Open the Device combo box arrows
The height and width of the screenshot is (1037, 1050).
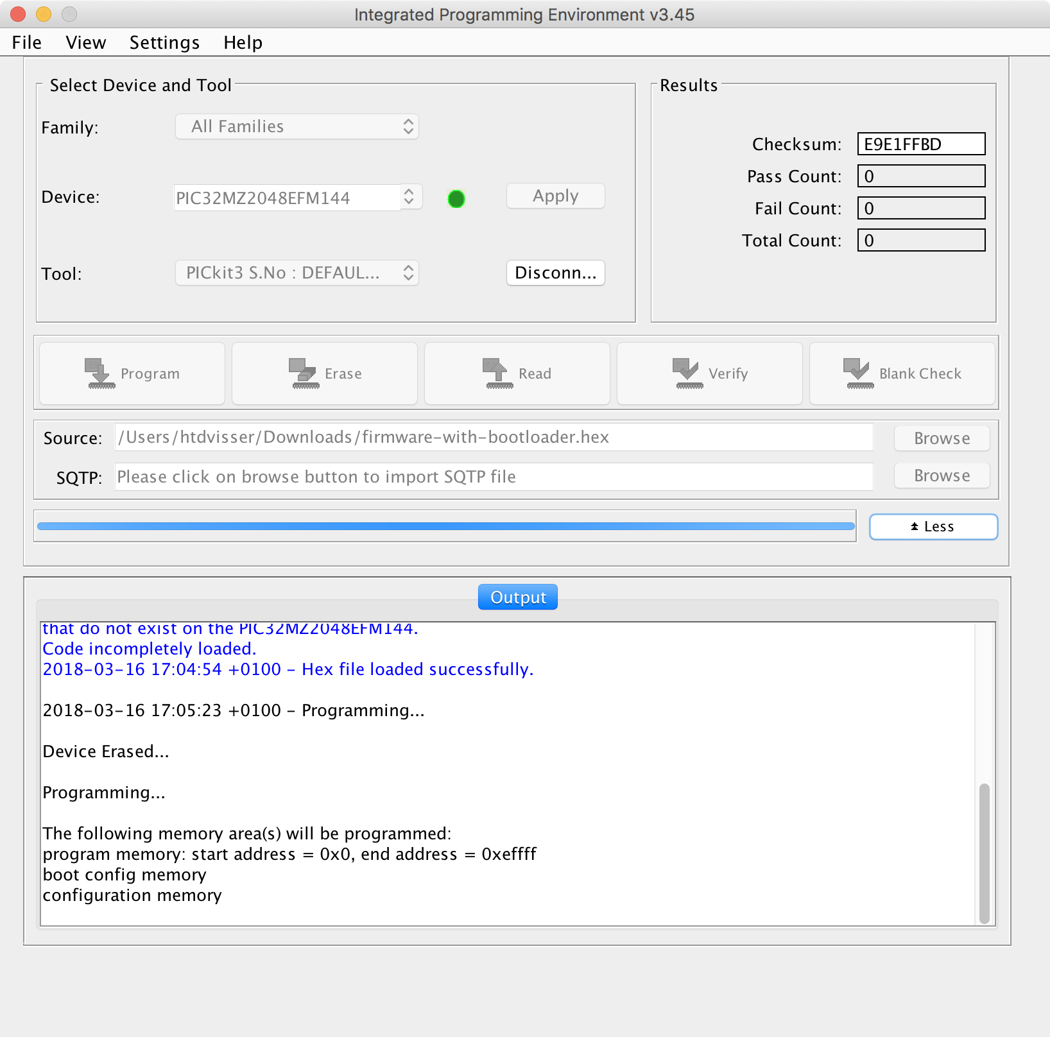[411, 196]
